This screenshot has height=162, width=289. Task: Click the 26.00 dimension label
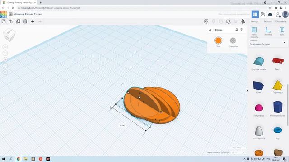click(122, 126)
